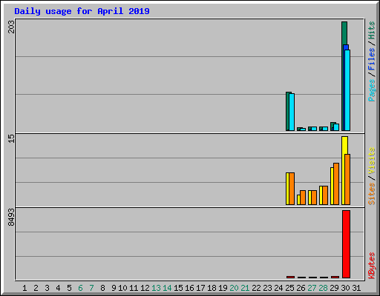Click the orange sites bar for day 25
The width and height of the screenshot is (380, 296).
292,189
